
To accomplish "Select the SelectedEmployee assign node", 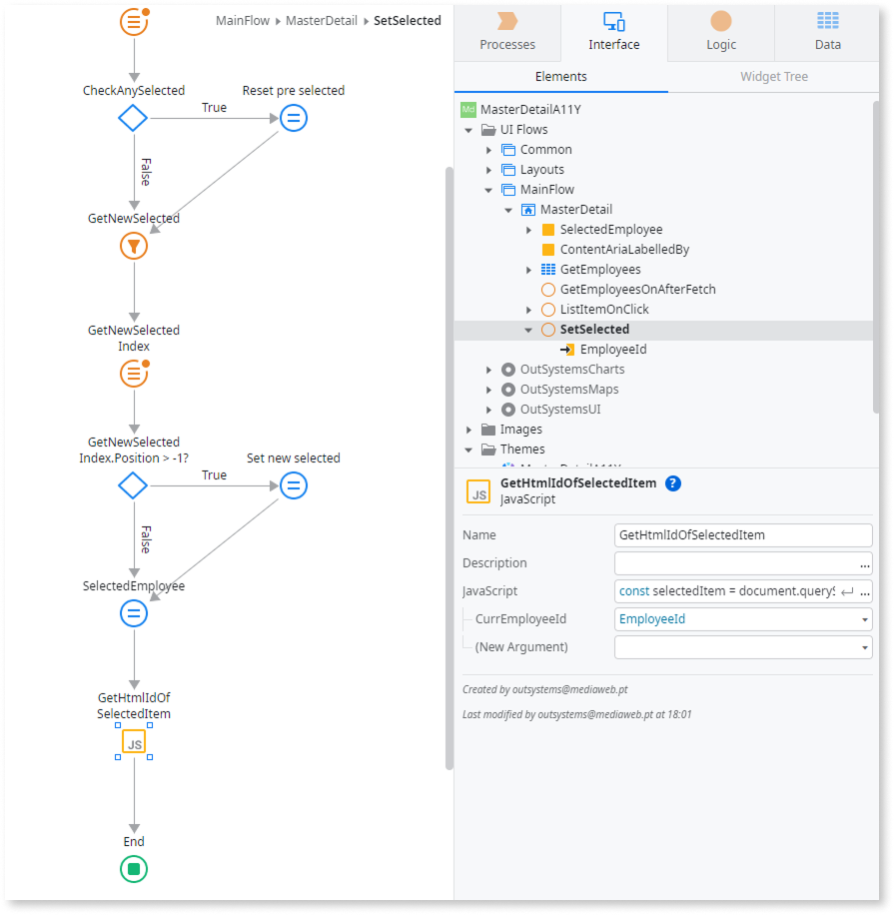I will coord(134,614).
